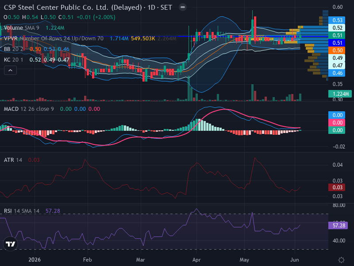Viewport: 354px width, 266px height.
Task: Click the 0.53 blue price label
Action: [x=337, y=20]
